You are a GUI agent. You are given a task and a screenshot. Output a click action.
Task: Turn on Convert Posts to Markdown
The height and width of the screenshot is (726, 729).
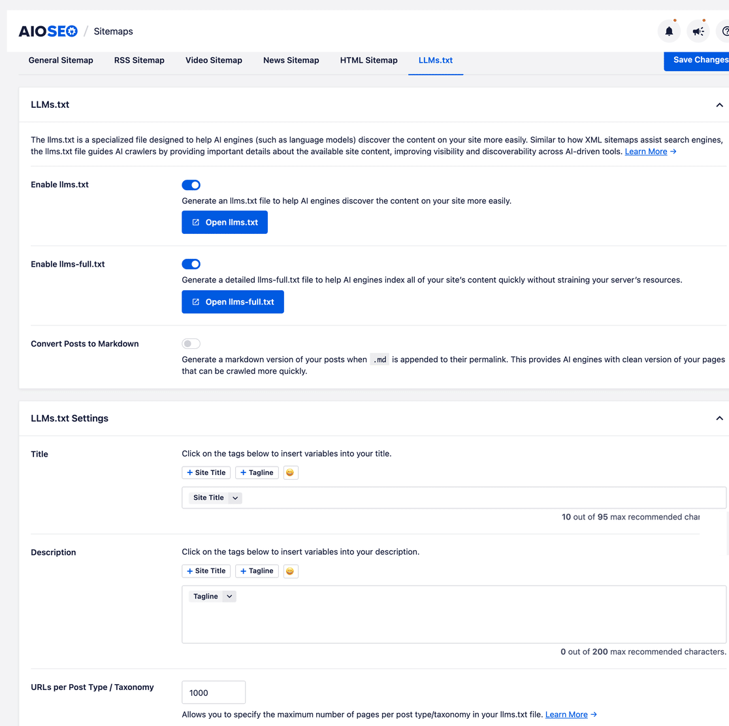pyautogui.click(x=191, y=344)
